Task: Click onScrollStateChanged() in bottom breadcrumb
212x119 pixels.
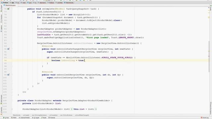Action: coord(82,115)
